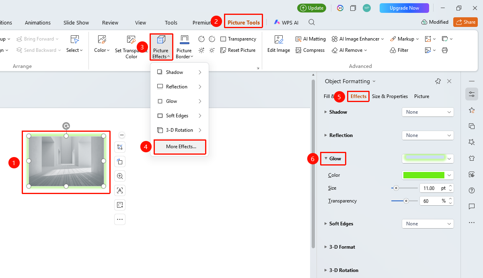Switch to Size & Properties tab
The width and height of the screenshot is (483, 278).
point(390,96)
